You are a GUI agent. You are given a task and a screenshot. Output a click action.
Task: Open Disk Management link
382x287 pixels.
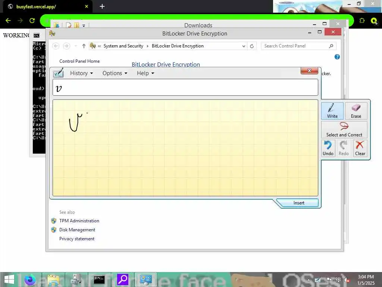point(77,230)
